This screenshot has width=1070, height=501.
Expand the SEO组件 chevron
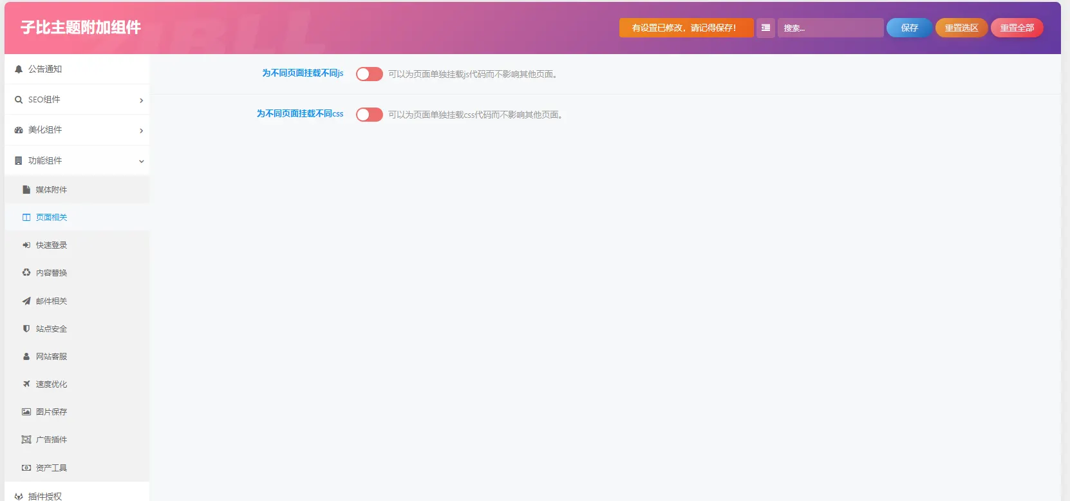pyautogui.click(x=142, y=100)
